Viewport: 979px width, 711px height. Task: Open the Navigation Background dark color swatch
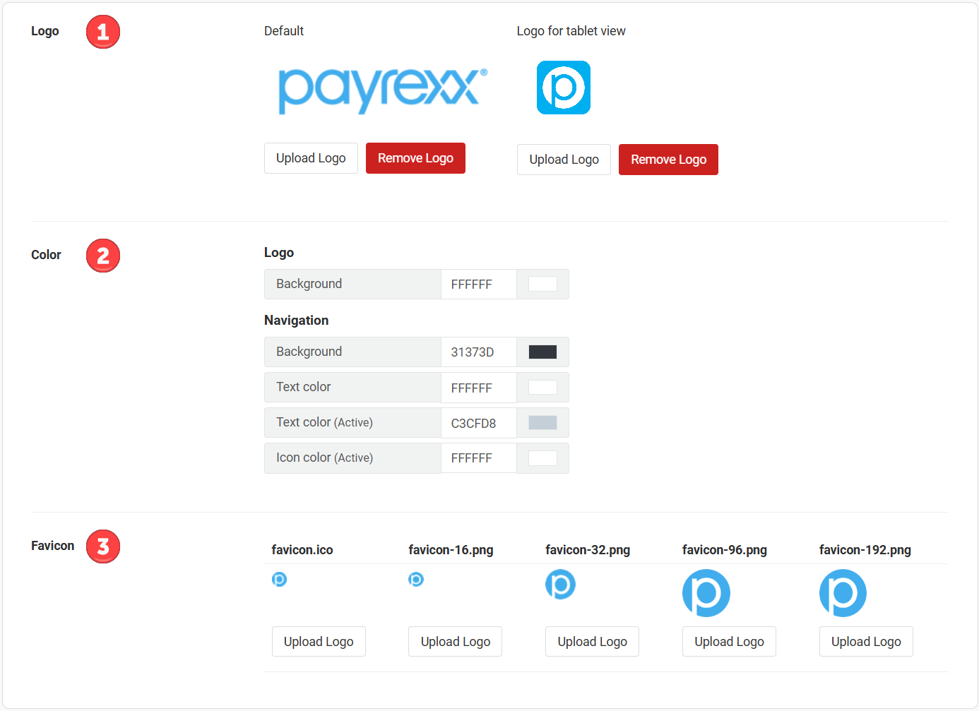pyautogui.click(x=542, y=352)
